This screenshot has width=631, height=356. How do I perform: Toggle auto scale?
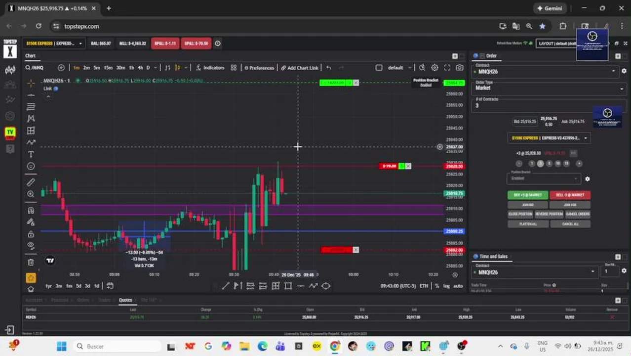458,286
